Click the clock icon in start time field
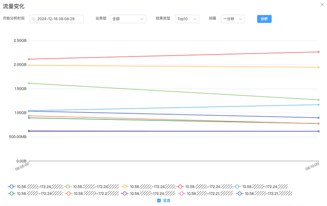The height and width of the screenshot is (206, 327). pos(33,19)
